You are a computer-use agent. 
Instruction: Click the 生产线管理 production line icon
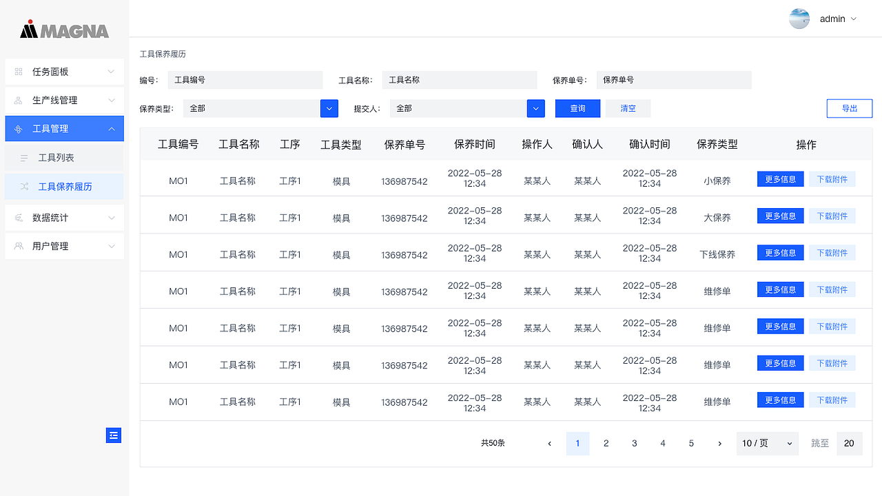(x=19, y=100)
